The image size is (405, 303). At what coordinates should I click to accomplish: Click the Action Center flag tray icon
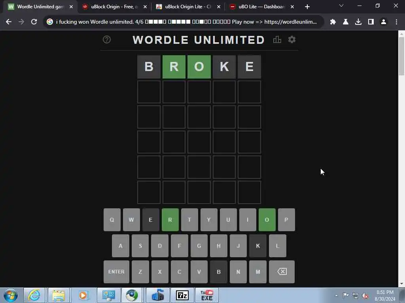tap(346, 296)
